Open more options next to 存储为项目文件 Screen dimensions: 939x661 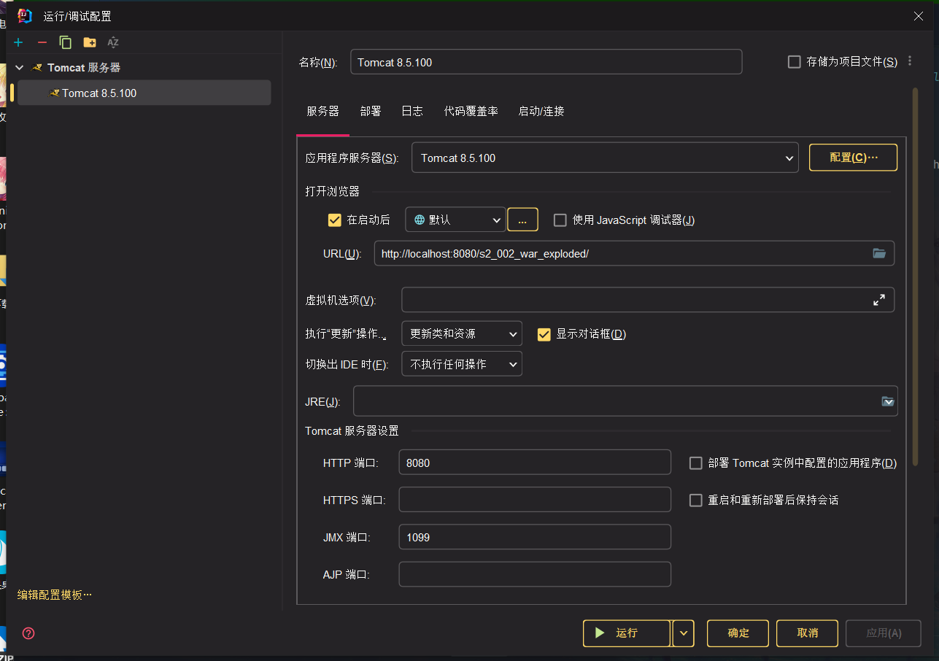point(910,61)
